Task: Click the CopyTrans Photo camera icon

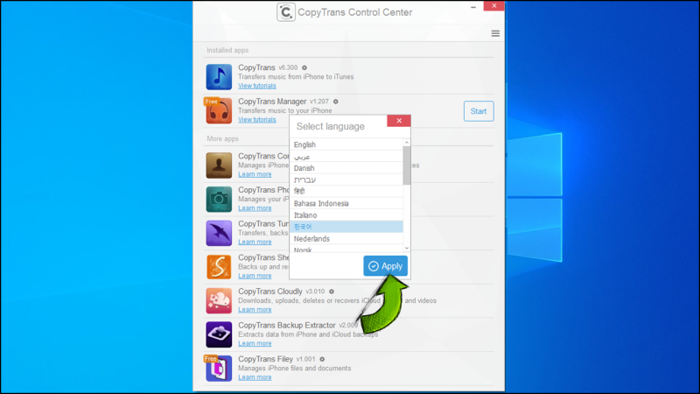Action: 219,200
